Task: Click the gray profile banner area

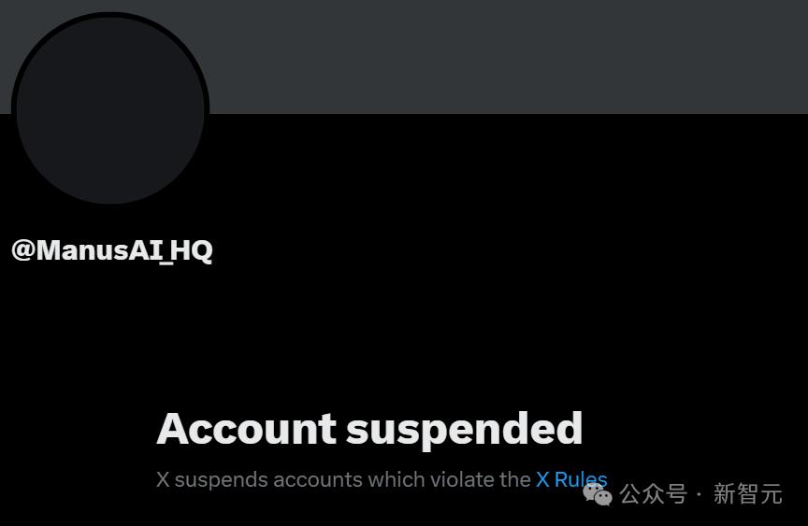Action: click(x=505, y=57)
